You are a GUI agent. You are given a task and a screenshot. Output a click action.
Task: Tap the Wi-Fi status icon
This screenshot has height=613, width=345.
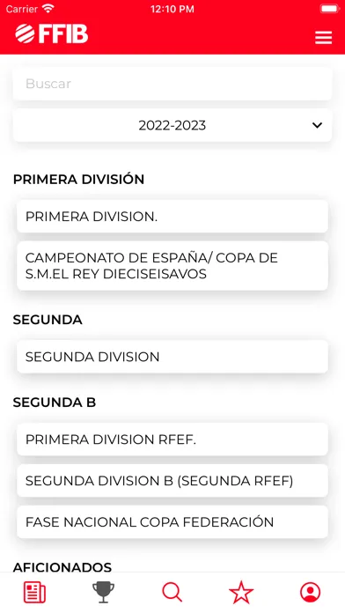(x=48, y=9)
